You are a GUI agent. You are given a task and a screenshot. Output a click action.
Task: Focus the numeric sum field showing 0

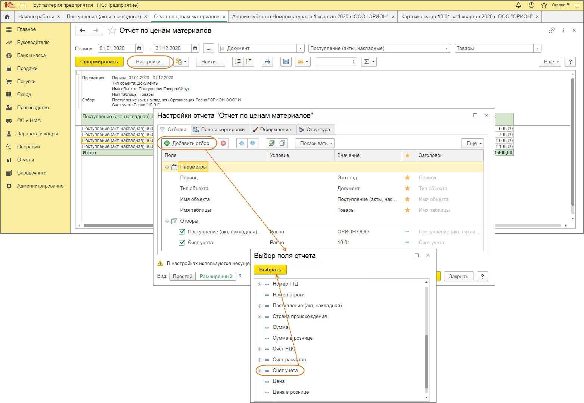(x=336, y=62)
